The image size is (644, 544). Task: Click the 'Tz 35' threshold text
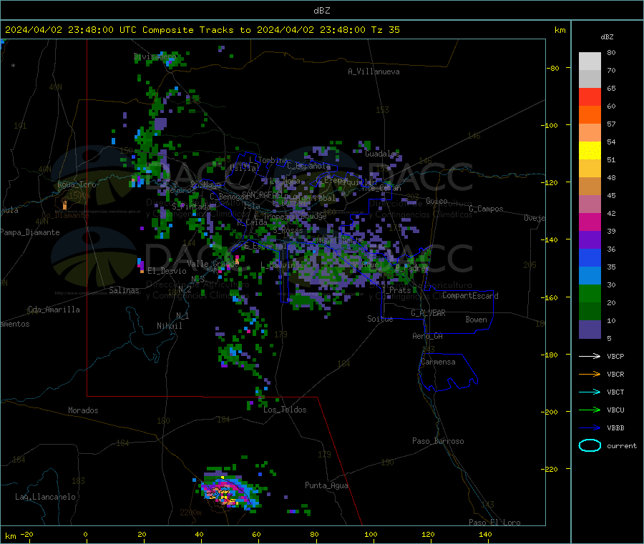[385, 30]
